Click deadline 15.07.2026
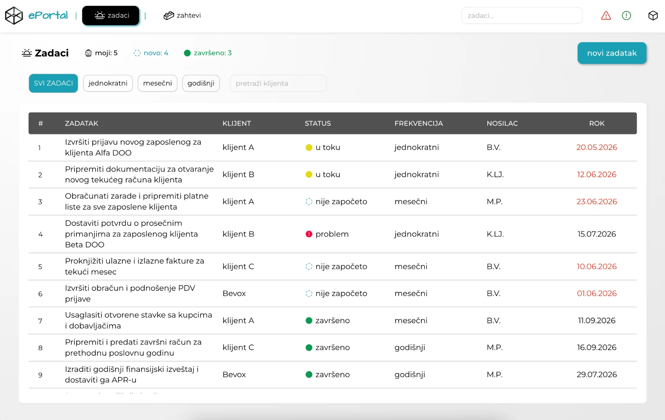The height and width of the screenshot is (420, 665). click(x=597, y=234)
